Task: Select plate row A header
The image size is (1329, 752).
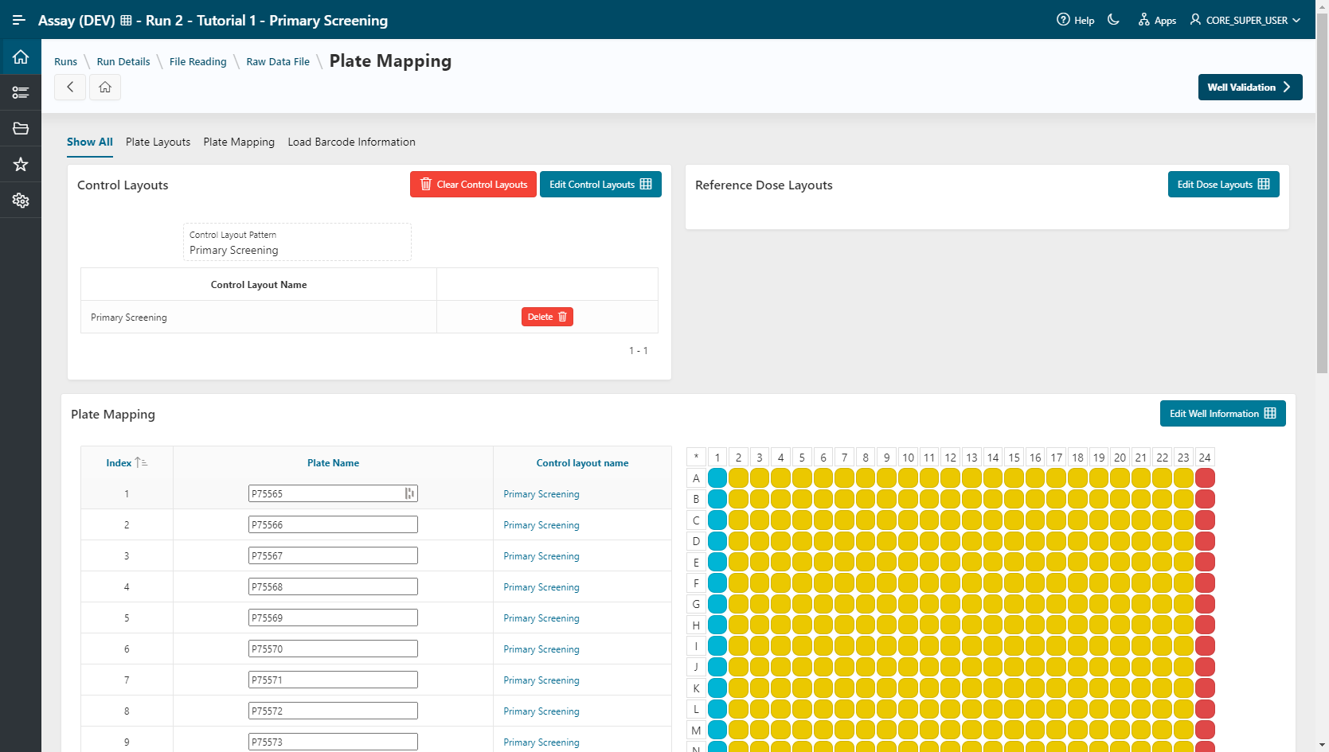Action: [696, 478]
